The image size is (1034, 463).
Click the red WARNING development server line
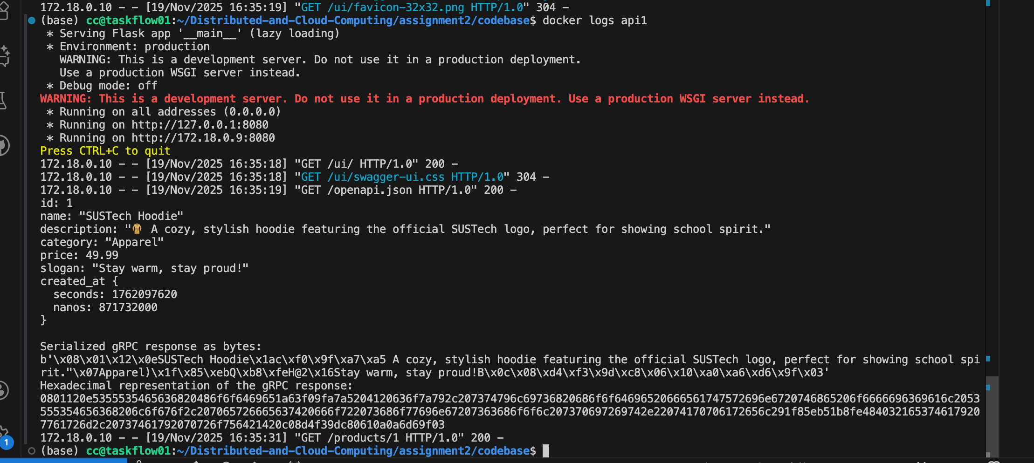424,99
